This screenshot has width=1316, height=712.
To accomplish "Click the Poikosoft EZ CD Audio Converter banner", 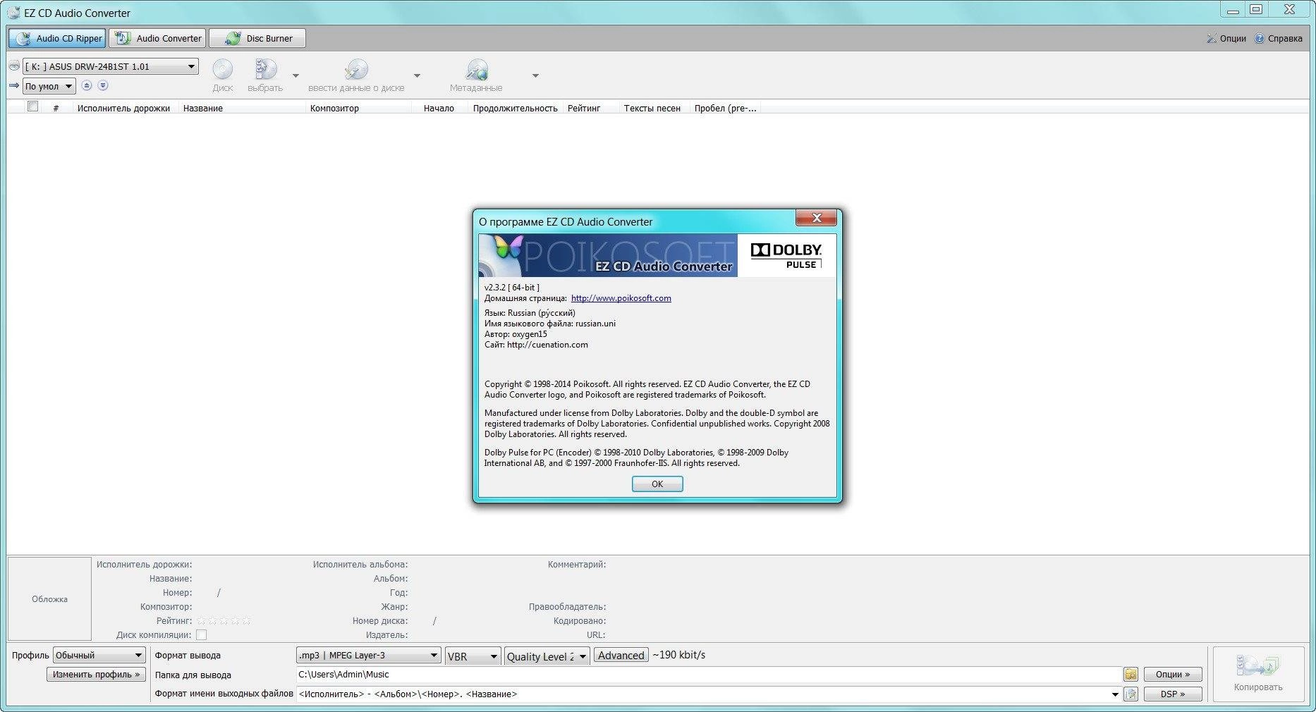I will point(608,255).
